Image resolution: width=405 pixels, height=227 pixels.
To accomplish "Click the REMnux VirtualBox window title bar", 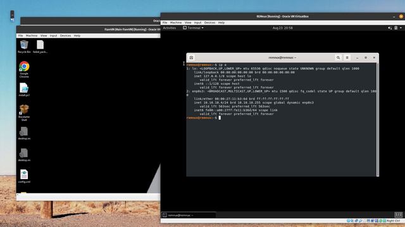I will [x=282, y=16].
